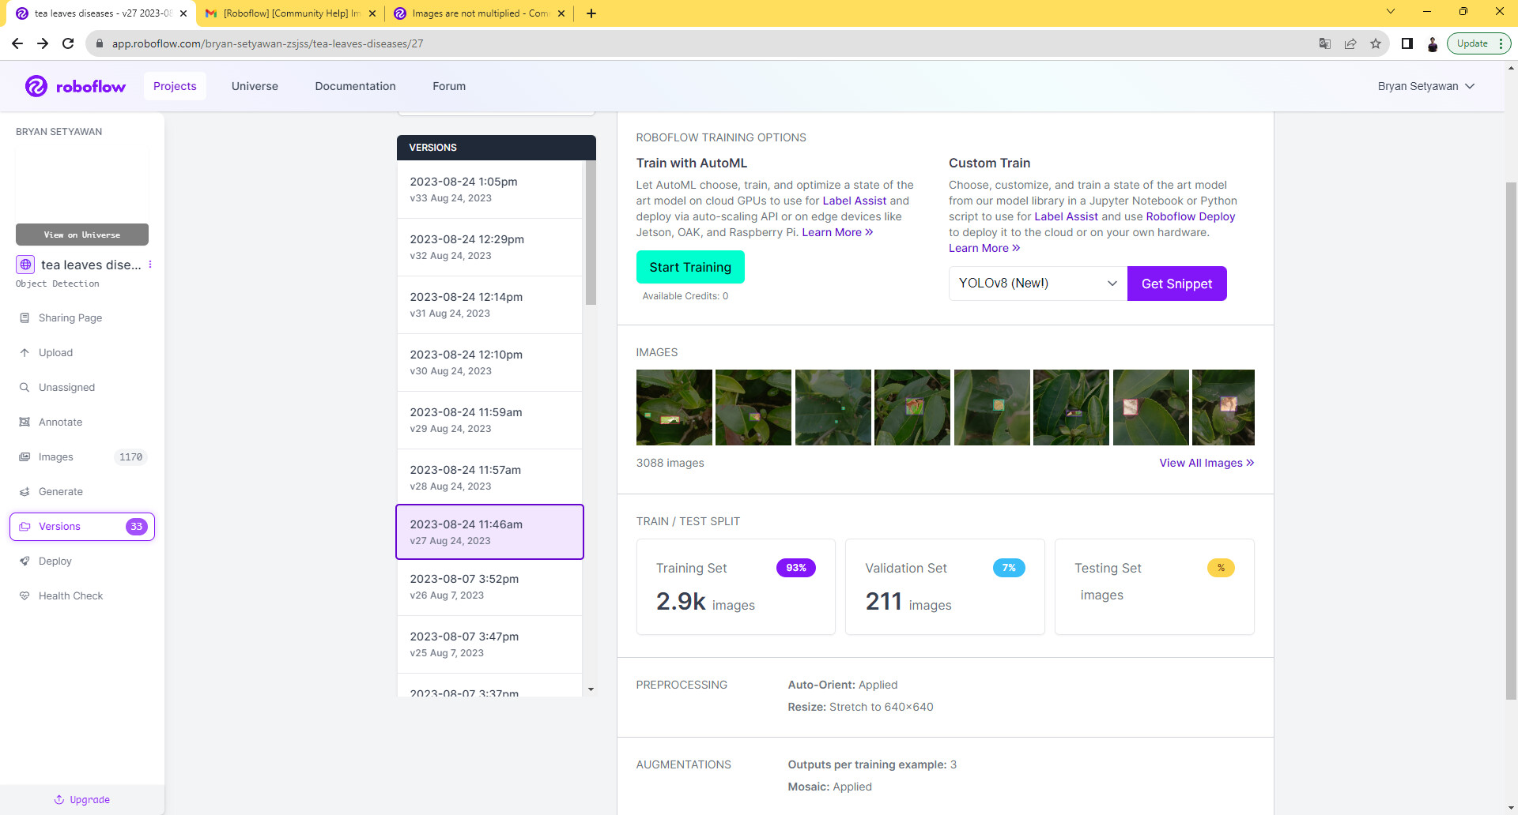Image resolution: width=1518 pixels, height=815 pixels.
Task: Open the project options three-dot menu
Action: [x=150, y=265]
